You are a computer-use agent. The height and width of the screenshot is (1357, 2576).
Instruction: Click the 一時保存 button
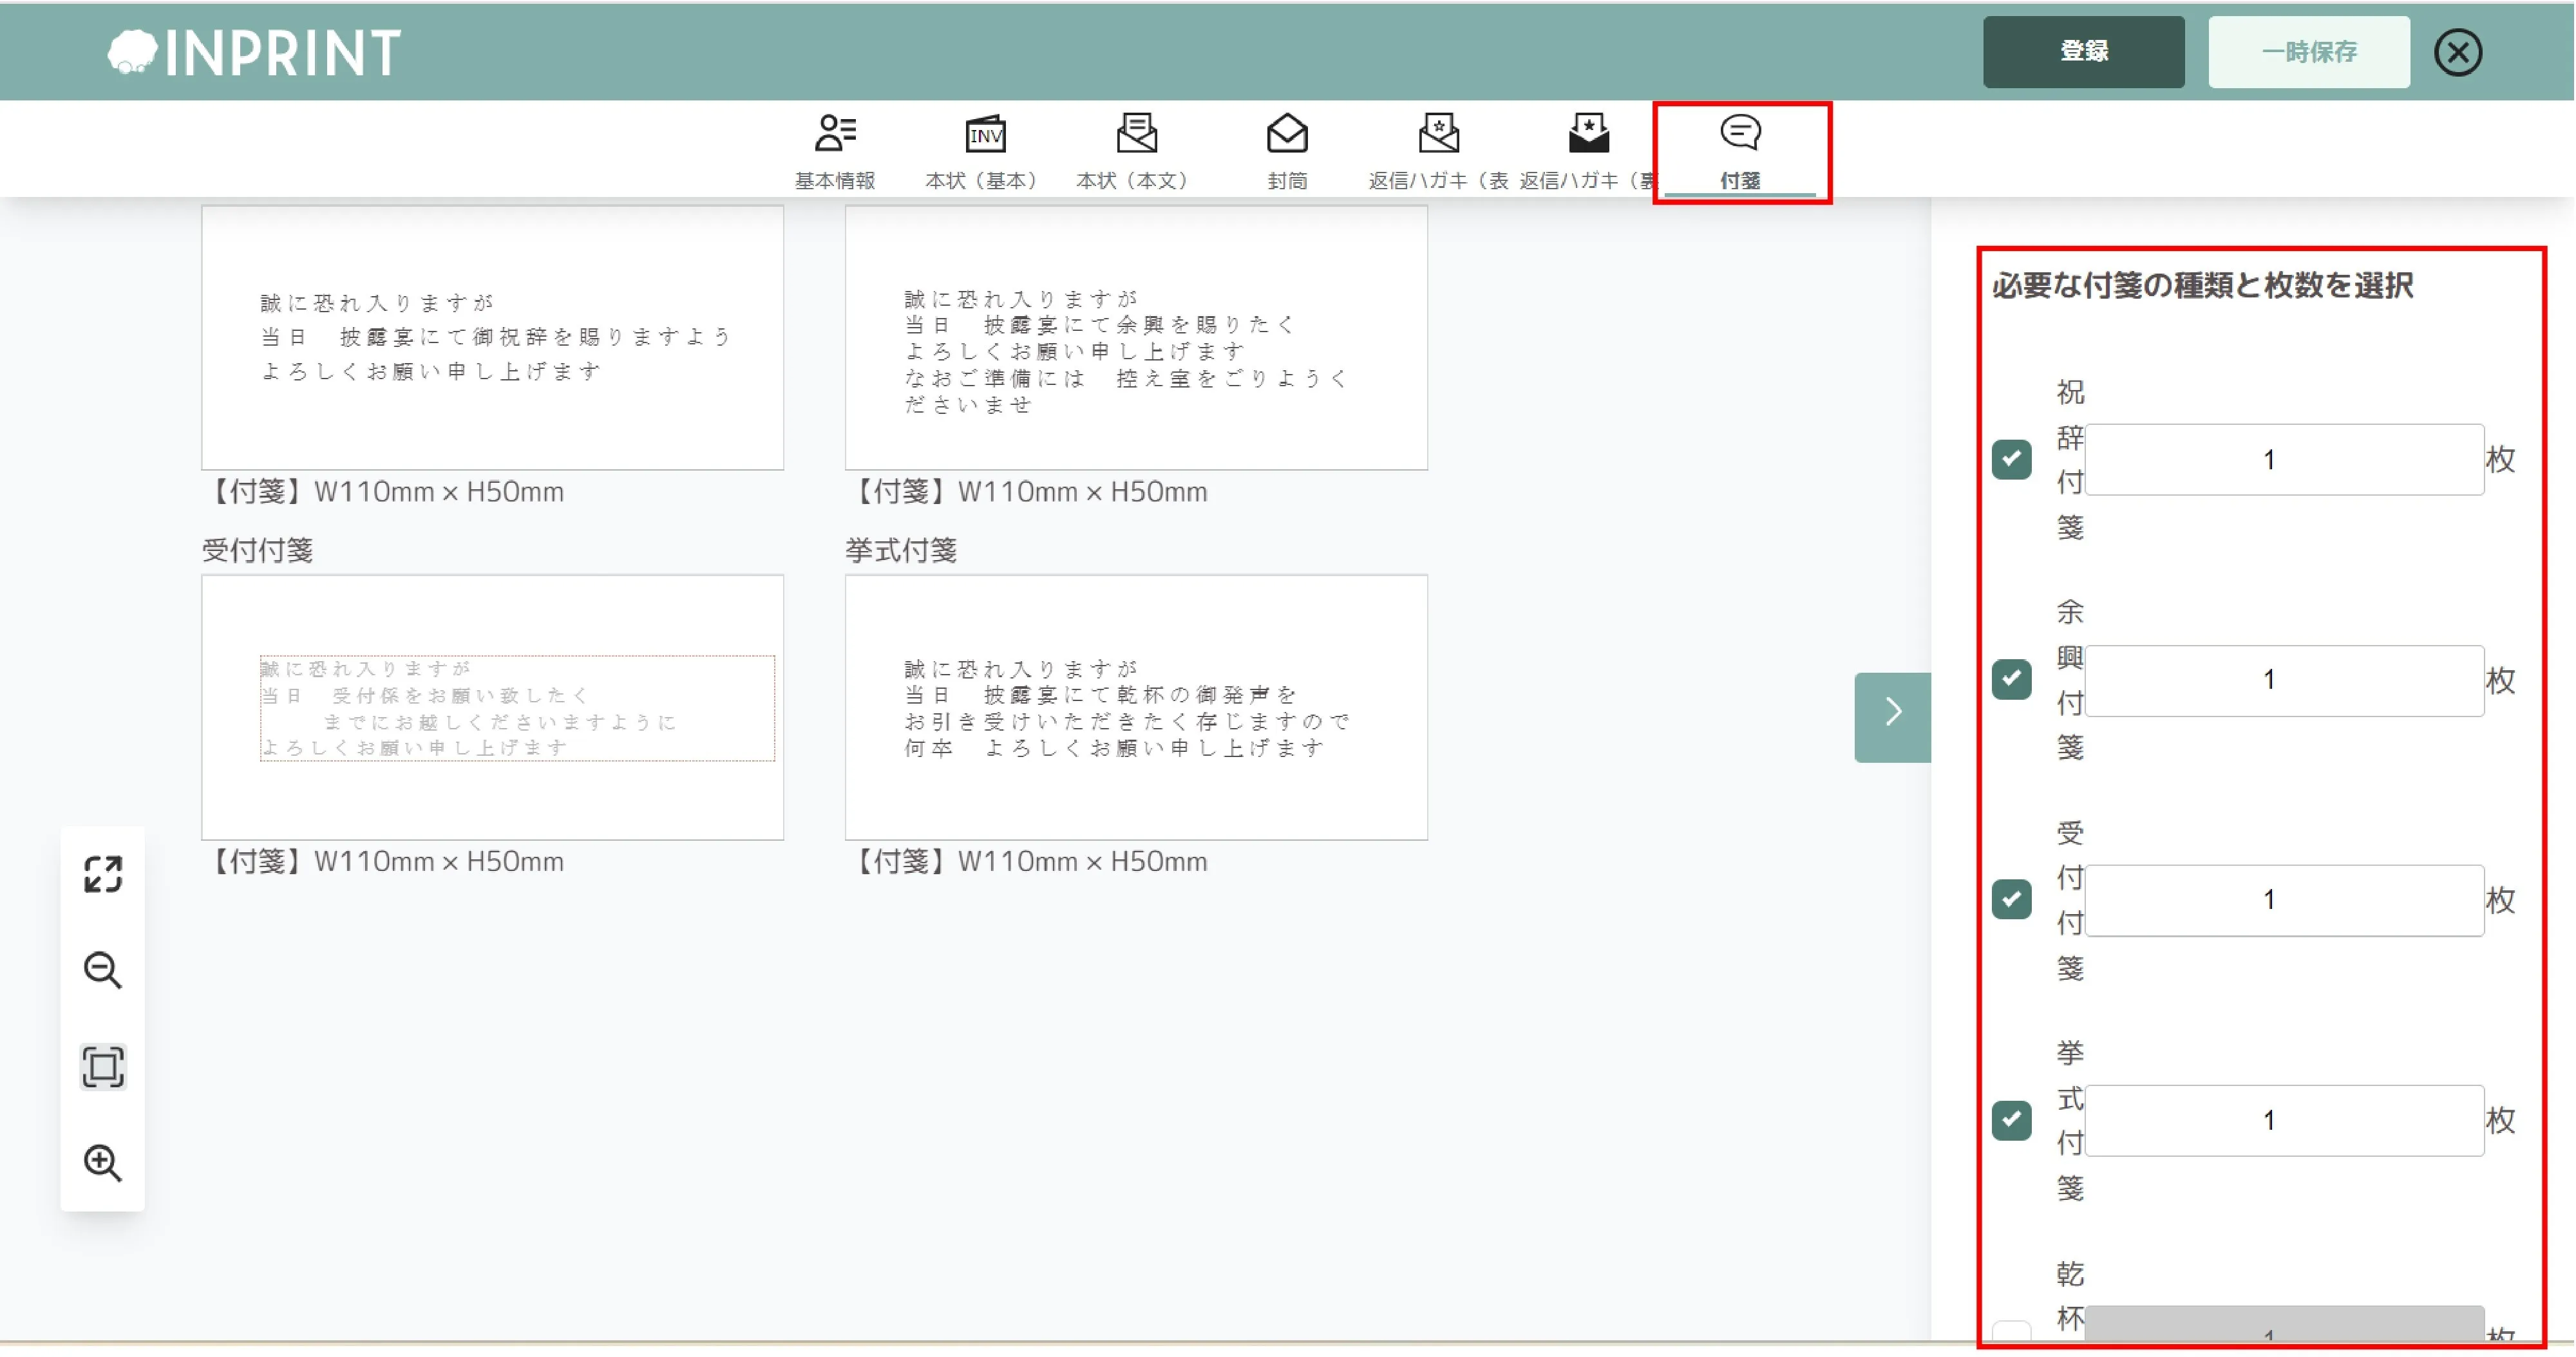coord(2308,52)
